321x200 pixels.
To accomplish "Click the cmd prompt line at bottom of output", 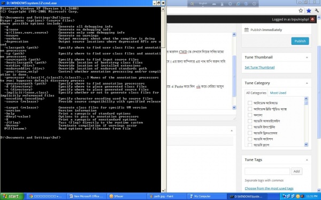I will point(30,138).
